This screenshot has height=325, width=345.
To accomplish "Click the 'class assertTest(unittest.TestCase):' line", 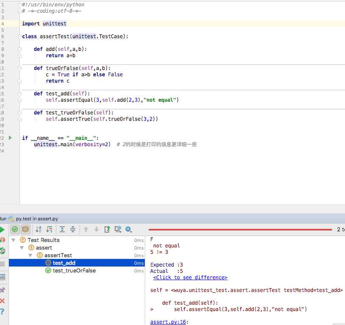I will pos(75,36).
